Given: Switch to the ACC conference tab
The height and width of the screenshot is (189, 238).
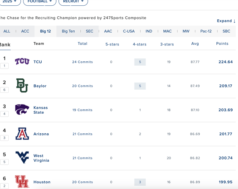Looking at the screenshot, I should point(25,31).
